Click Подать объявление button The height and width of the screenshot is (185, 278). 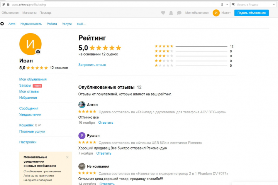coord(251,13)
